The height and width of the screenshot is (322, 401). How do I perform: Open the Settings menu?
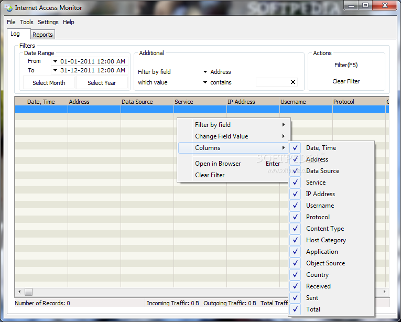tap(48, 22)
